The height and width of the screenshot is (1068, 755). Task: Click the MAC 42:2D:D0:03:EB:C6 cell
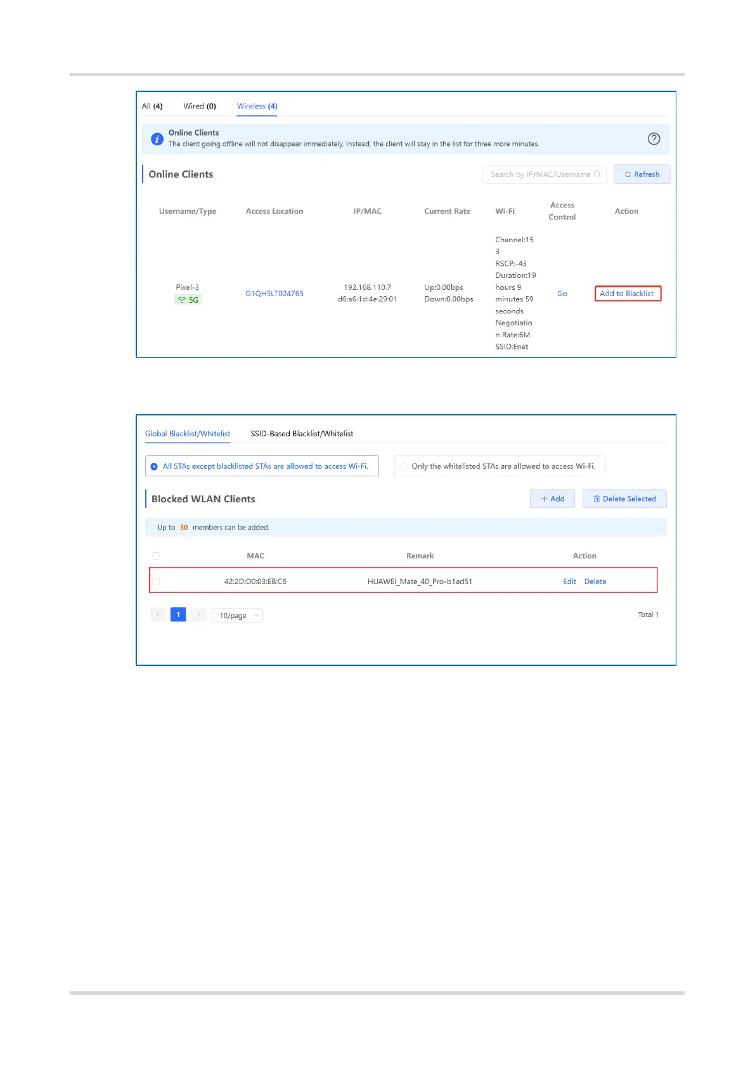coord(255,582)
